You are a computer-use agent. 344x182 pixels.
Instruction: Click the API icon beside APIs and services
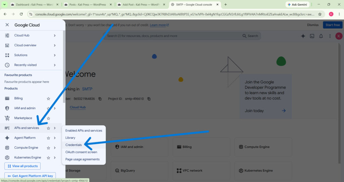pos(7,128)
